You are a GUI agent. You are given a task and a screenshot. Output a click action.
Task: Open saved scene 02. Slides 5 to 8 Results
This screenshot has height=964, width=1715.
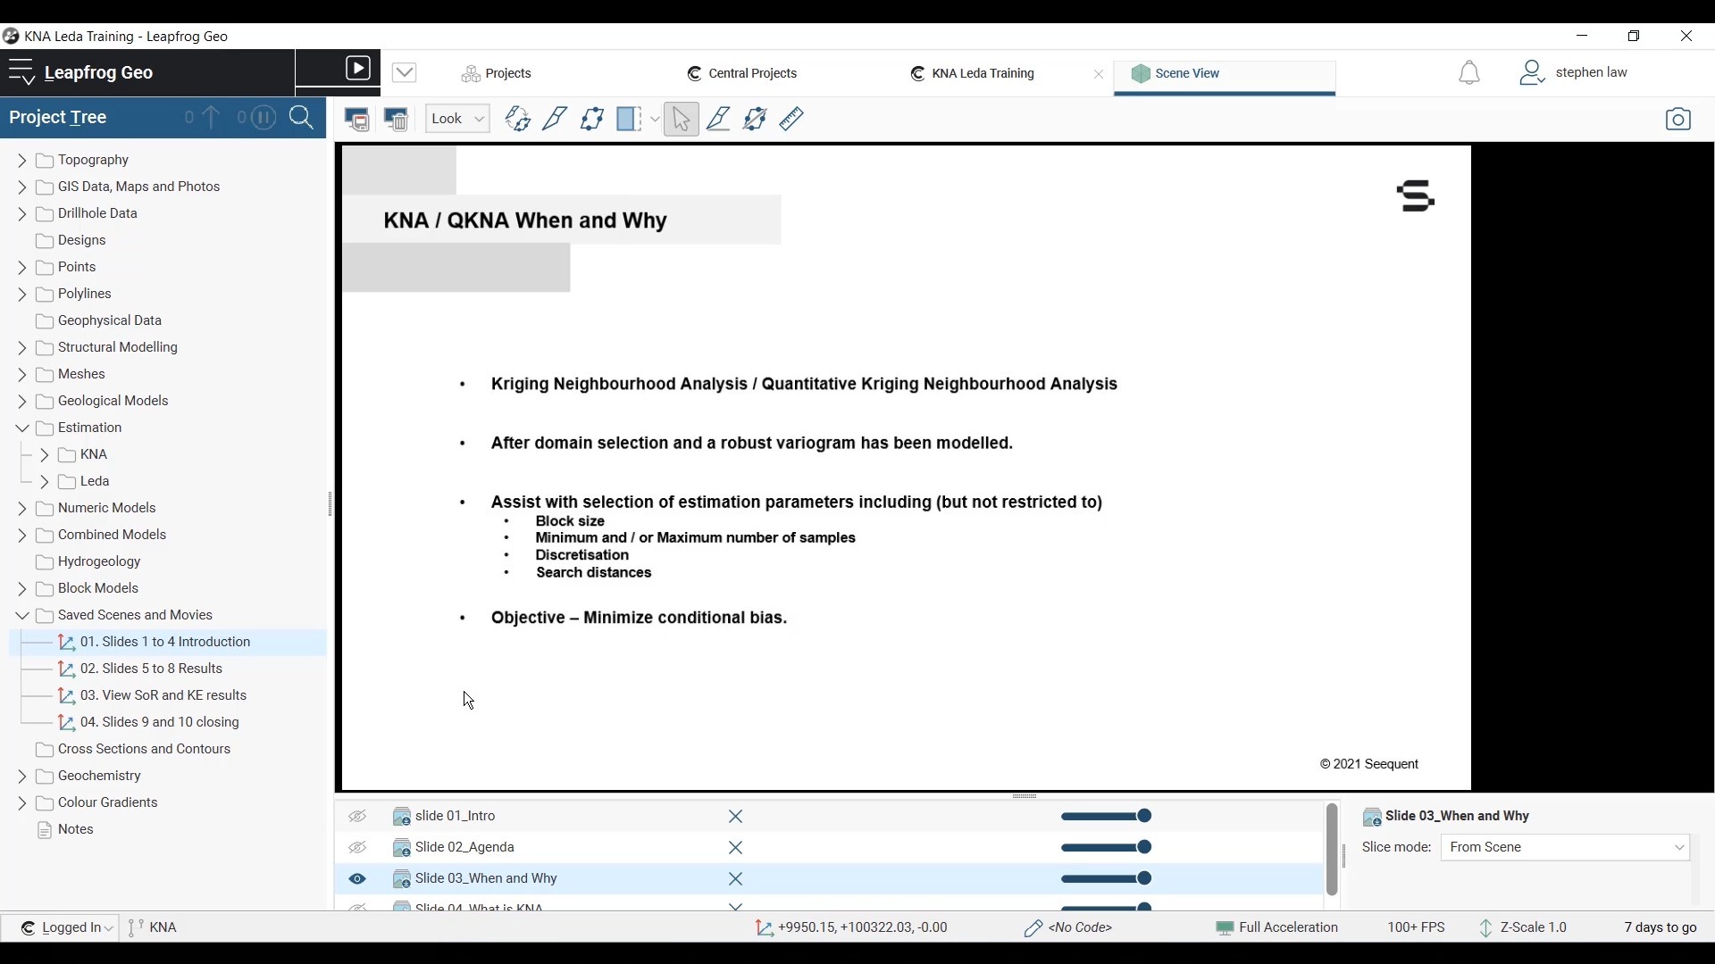click(x=151, y=669)
